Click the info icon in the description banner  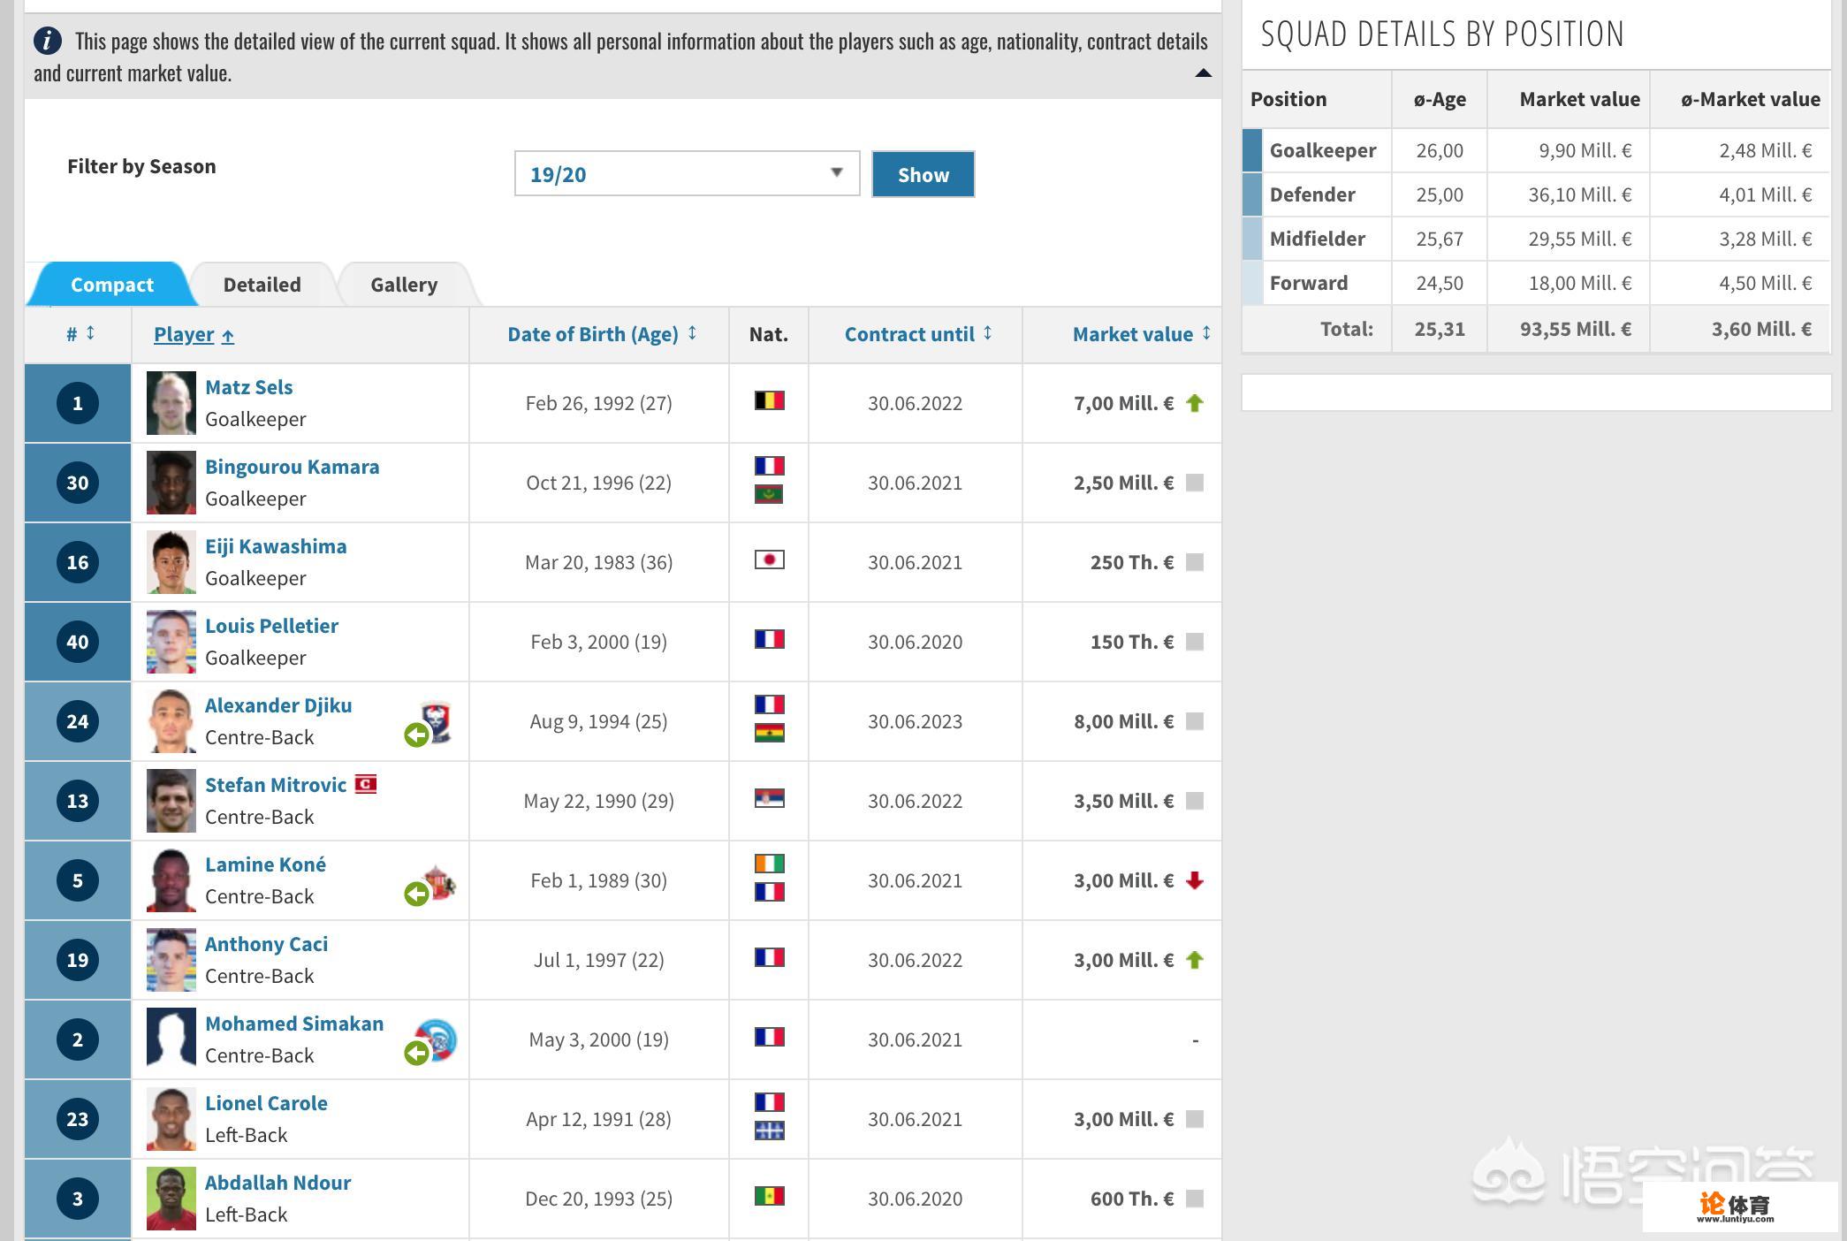(48, 41)
